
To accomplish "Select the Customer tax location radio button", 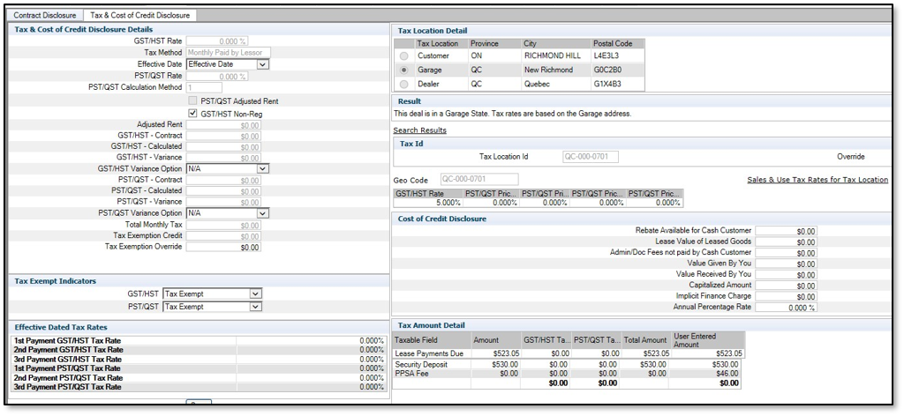I will pyautogui.click(x=403, y=56).
